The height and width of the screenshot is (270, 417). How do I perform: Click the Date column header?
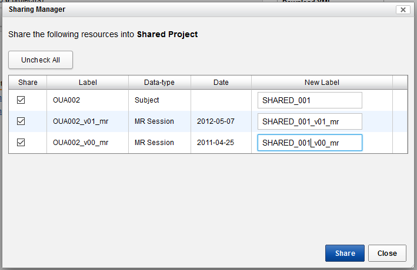coord(221,83)
